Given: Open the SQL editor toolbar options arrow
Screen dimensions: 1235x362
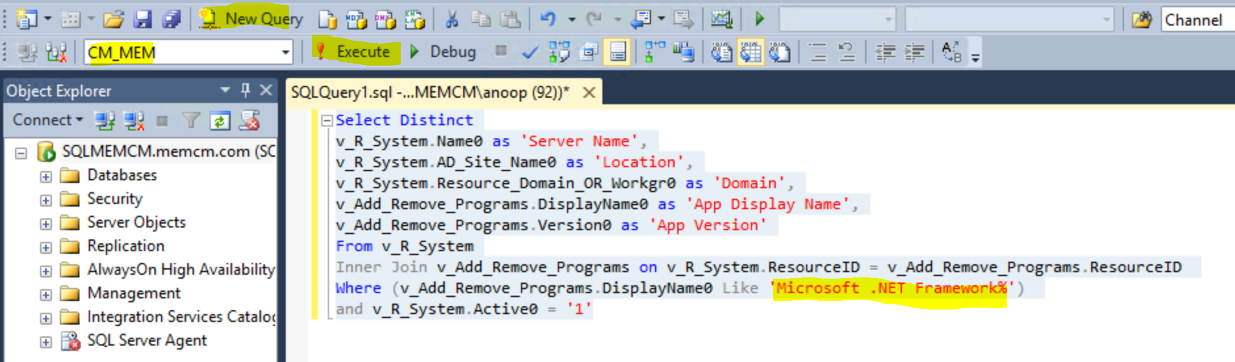Looking at the screenshot, I should coord(976,58).
